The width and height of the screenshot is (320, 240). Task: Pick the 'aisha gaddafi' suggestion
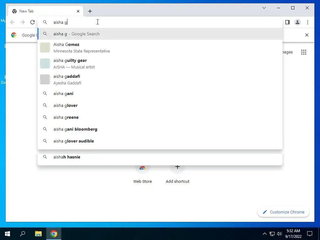click(x=160, y=79)
